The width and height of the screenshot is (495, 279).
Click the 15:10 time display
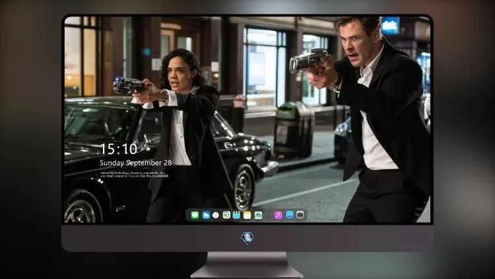[119, 149]
